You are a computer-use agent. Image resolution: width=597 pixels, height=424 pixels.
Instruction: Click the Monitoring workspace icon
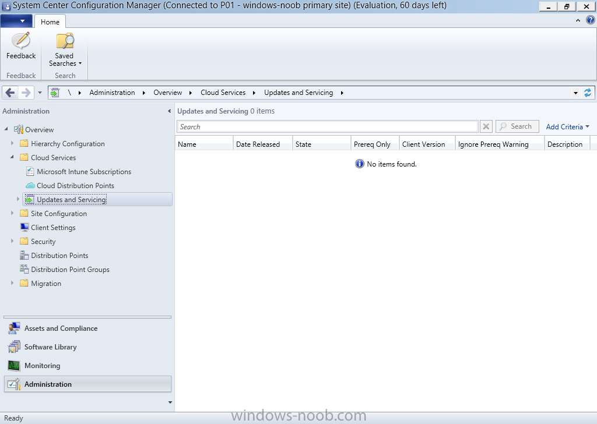click(14, 365)
